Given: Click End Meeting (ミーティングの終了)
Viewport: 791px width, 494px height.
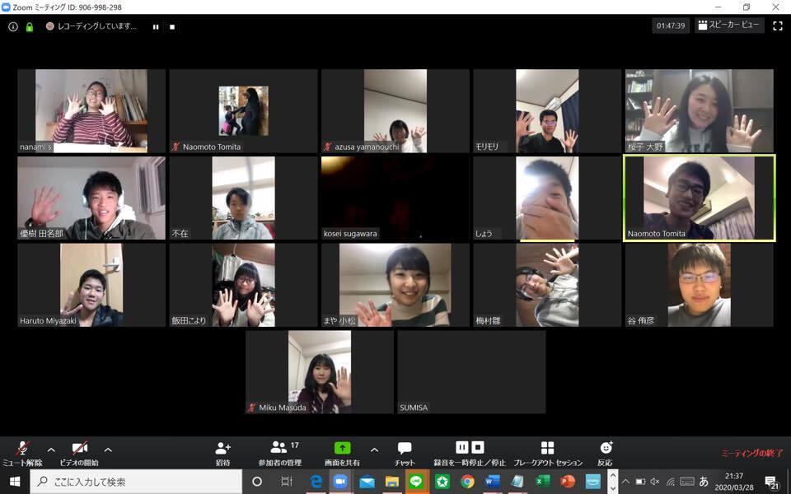Looking at the screenshot, I should [751, 453].
